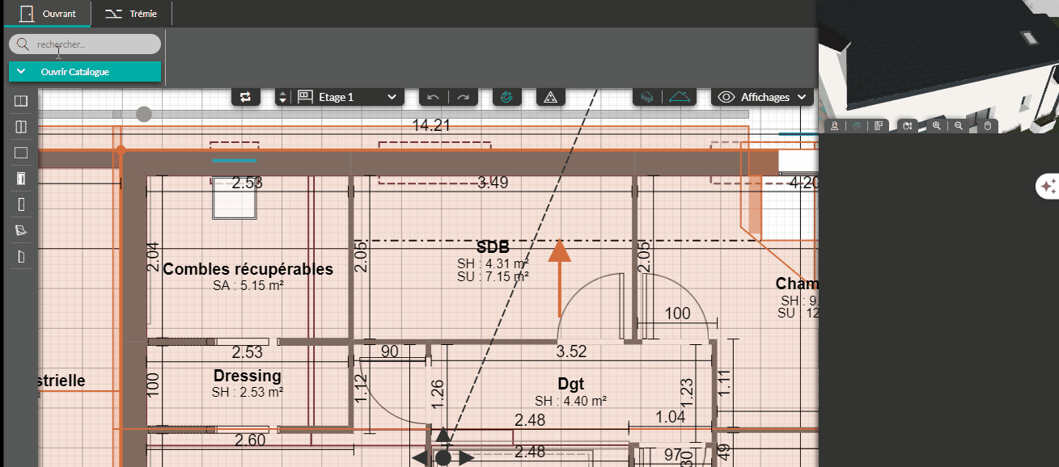
Task: Expand the Affichages display menu
Action: [x=762, y=97]
